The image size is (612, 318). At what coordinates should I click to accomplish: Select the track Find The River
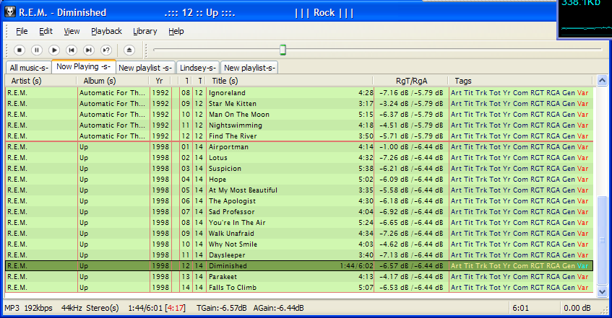click(299, 136)
